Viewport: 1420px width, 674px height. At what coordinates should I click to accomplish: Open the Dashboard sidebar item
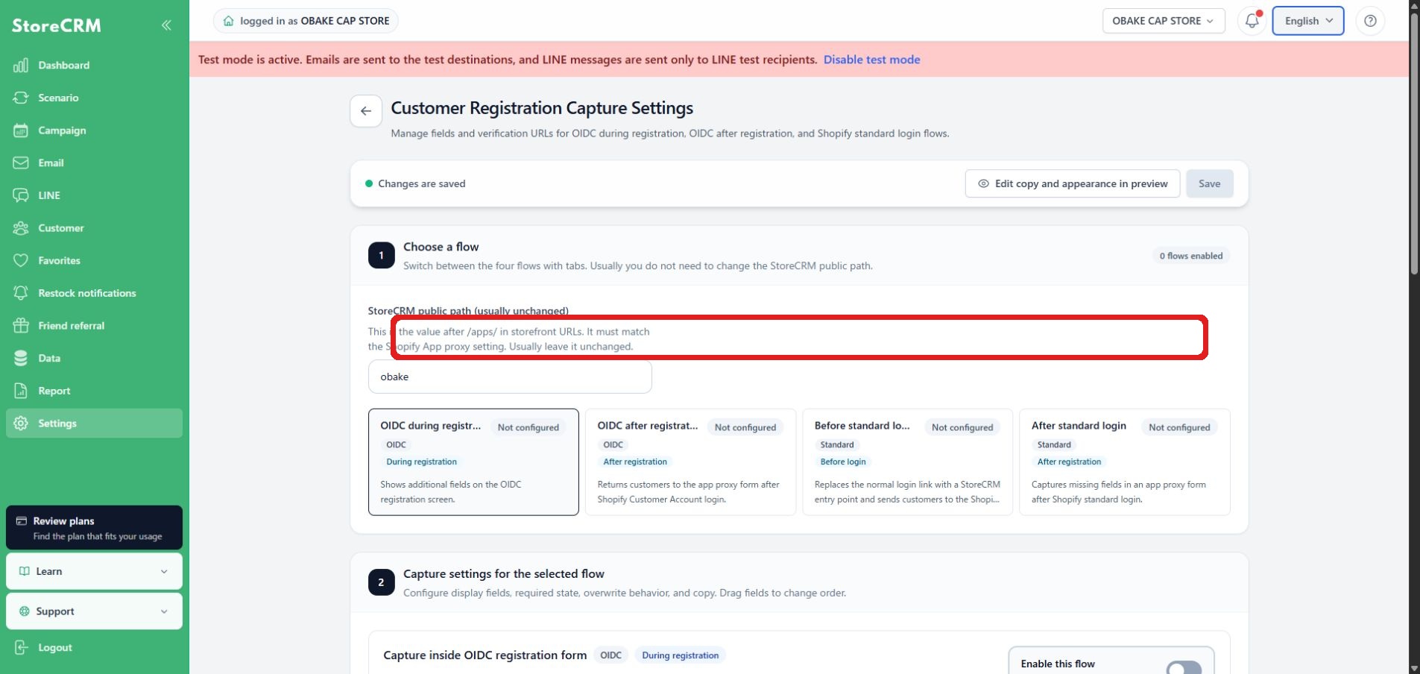point(94,66)
